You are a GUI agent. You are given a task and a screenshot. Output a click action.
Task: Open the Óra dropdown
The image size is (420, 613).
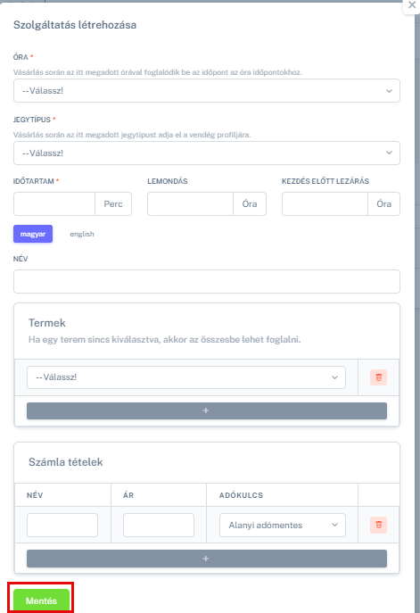[207, 91]
